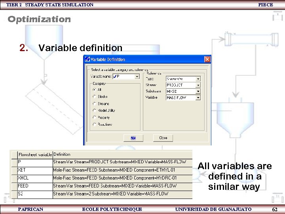Select flowsheet variable cell FEED
Viewport: 285px width, 214px height.
pyautogui.click(x=35, y=187)
